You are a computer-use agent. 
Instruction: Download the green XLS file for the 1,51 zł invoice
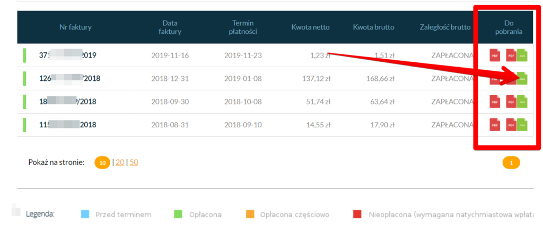[x=522, y=55]
